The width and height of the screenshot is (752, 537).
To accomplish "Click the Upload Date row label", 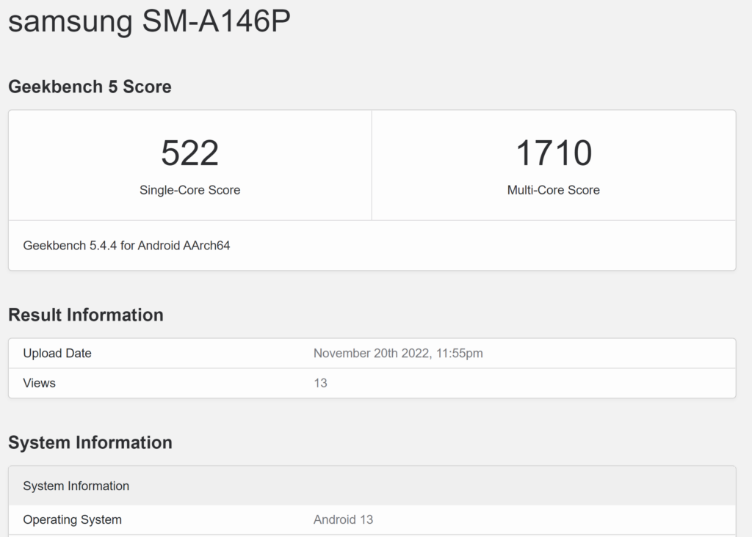I will (57, 354).
